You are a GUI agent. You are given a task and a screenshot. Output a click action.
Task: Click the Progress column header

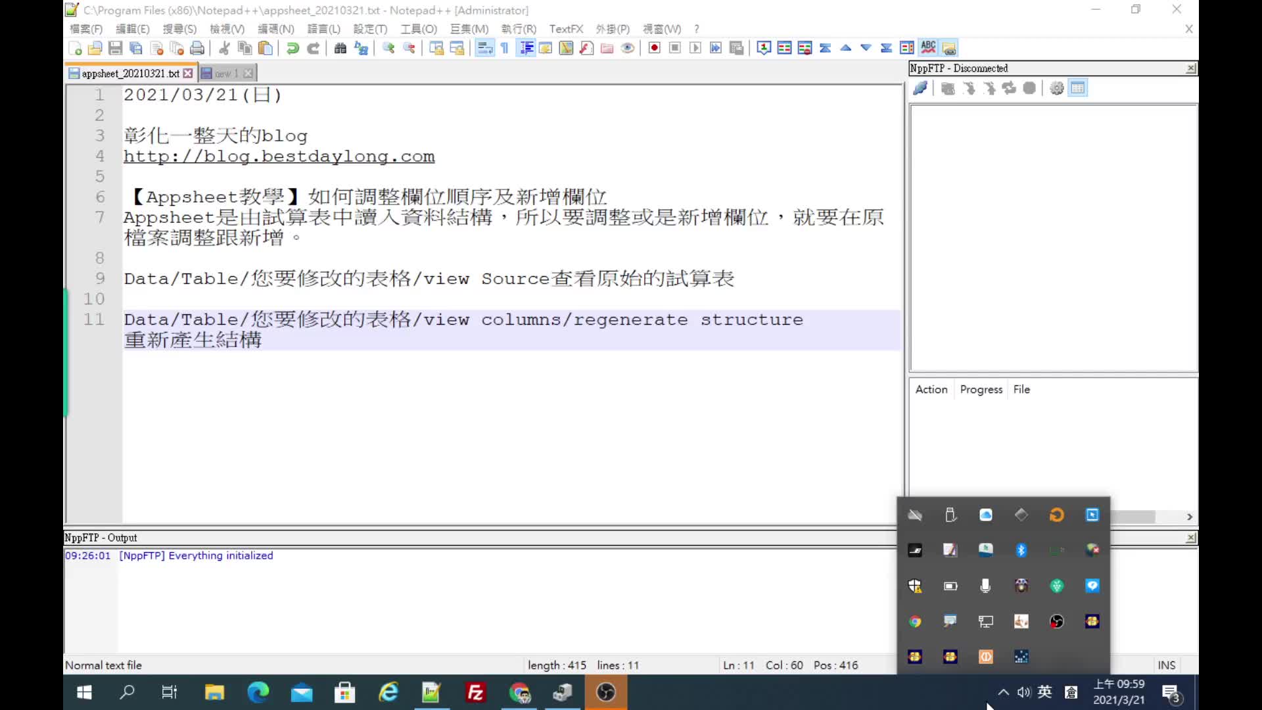981,389
